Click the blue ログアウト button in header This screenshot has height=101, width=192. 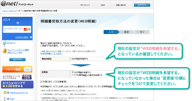coord(142,5)
